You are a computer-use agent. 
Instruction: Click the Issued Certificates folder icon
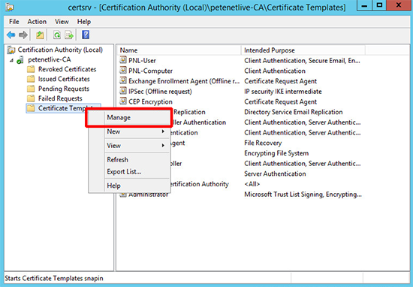[x=31, y=79]
